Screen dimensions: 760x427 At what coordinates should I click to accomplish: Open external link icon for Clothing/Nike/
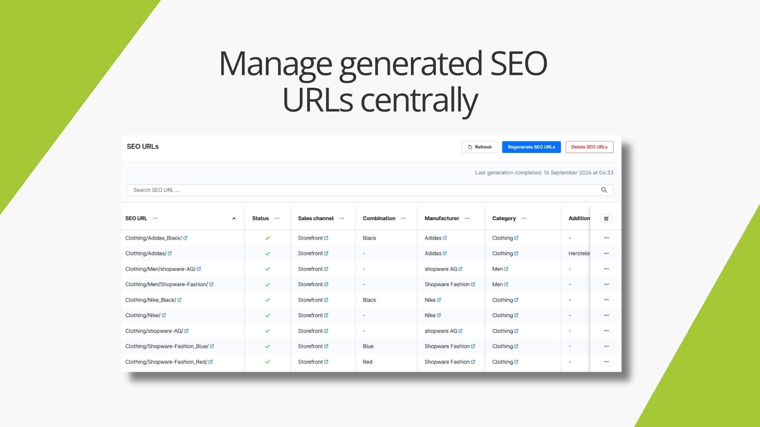164,316
